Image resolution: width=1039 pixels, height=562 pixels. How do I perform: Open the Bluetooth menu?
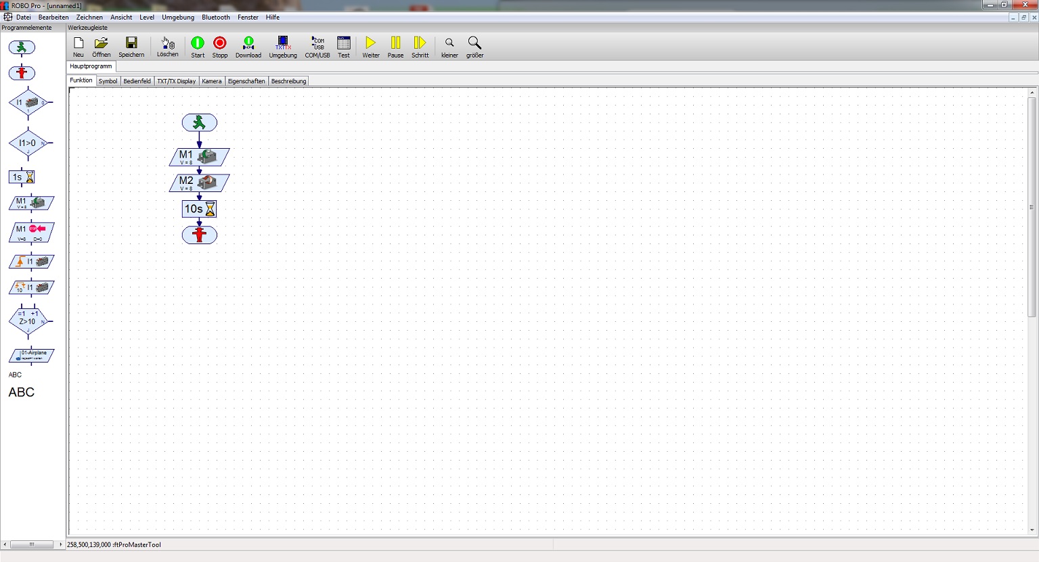point(216,18)
